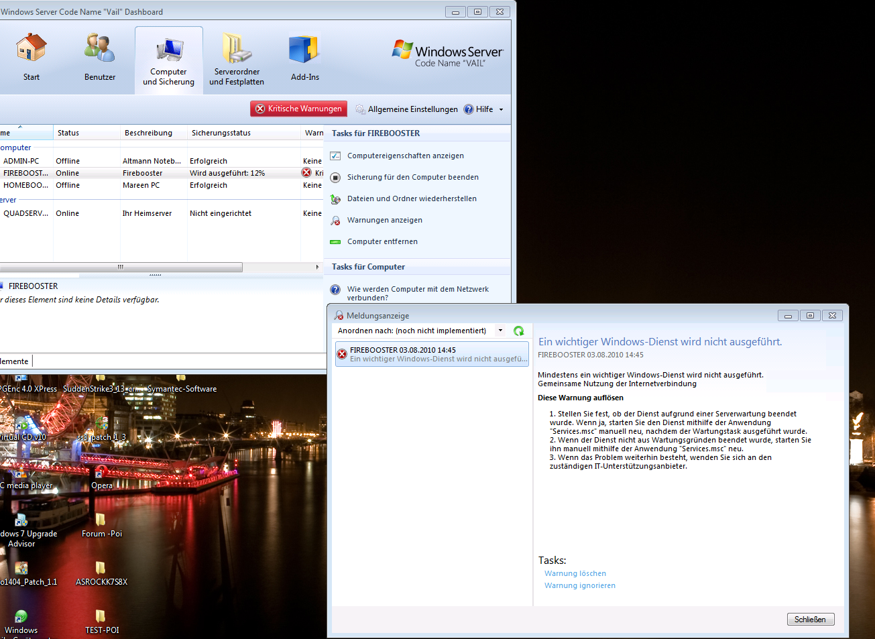Switch to the Benutzer tab
Viewport: 875px width, 639px height.
[x=99, y=57]
